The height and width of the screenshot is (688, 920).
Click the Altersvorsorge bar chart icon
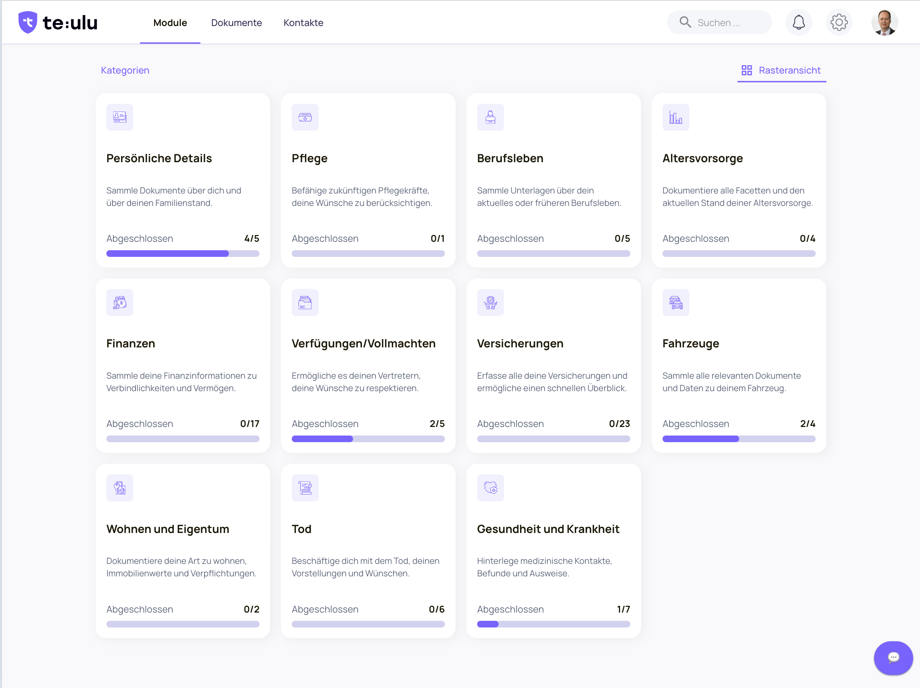675,117
